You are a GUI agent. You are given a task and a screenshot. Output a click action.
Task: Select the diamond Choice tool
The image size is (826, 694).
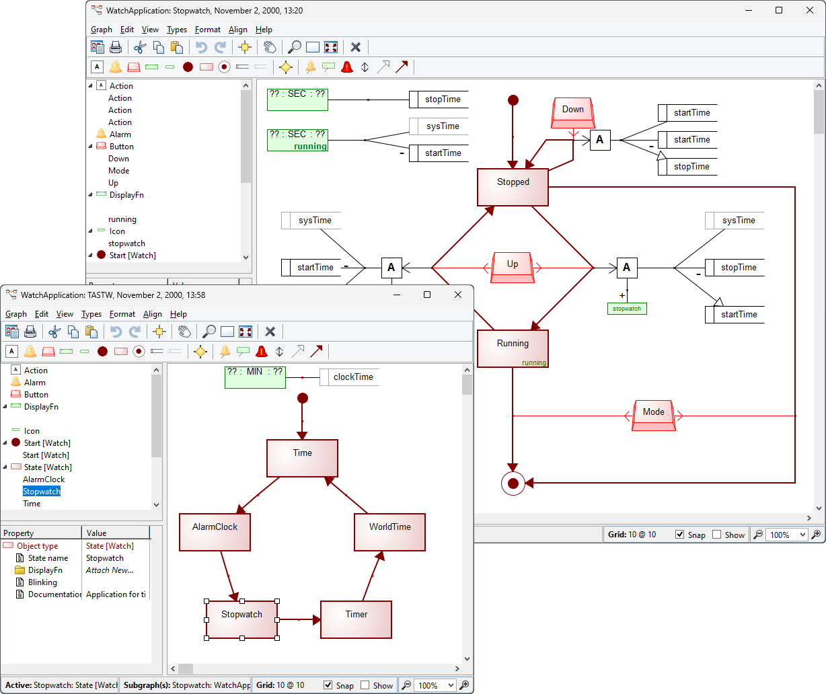(285, 67)
